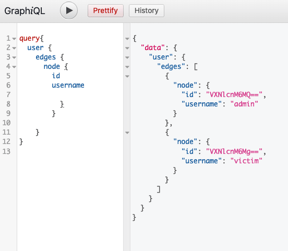
Task: Click the edges field in the query editor
Action: (x=45, y=57)
